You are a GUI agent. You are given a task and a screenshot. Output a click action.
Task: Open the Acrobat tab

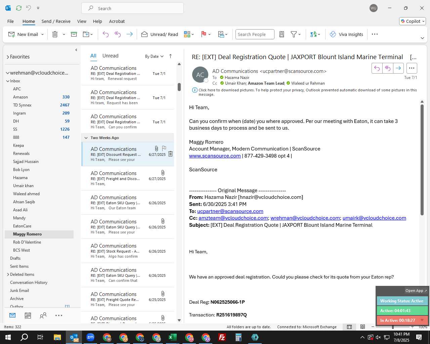click(x=117, y=21)
